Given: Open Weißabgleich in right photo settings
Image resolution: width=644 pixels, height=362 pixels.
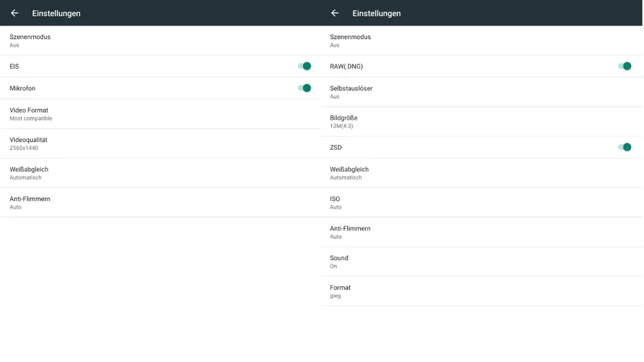Looking at the screenshot, I should [481, 173].
